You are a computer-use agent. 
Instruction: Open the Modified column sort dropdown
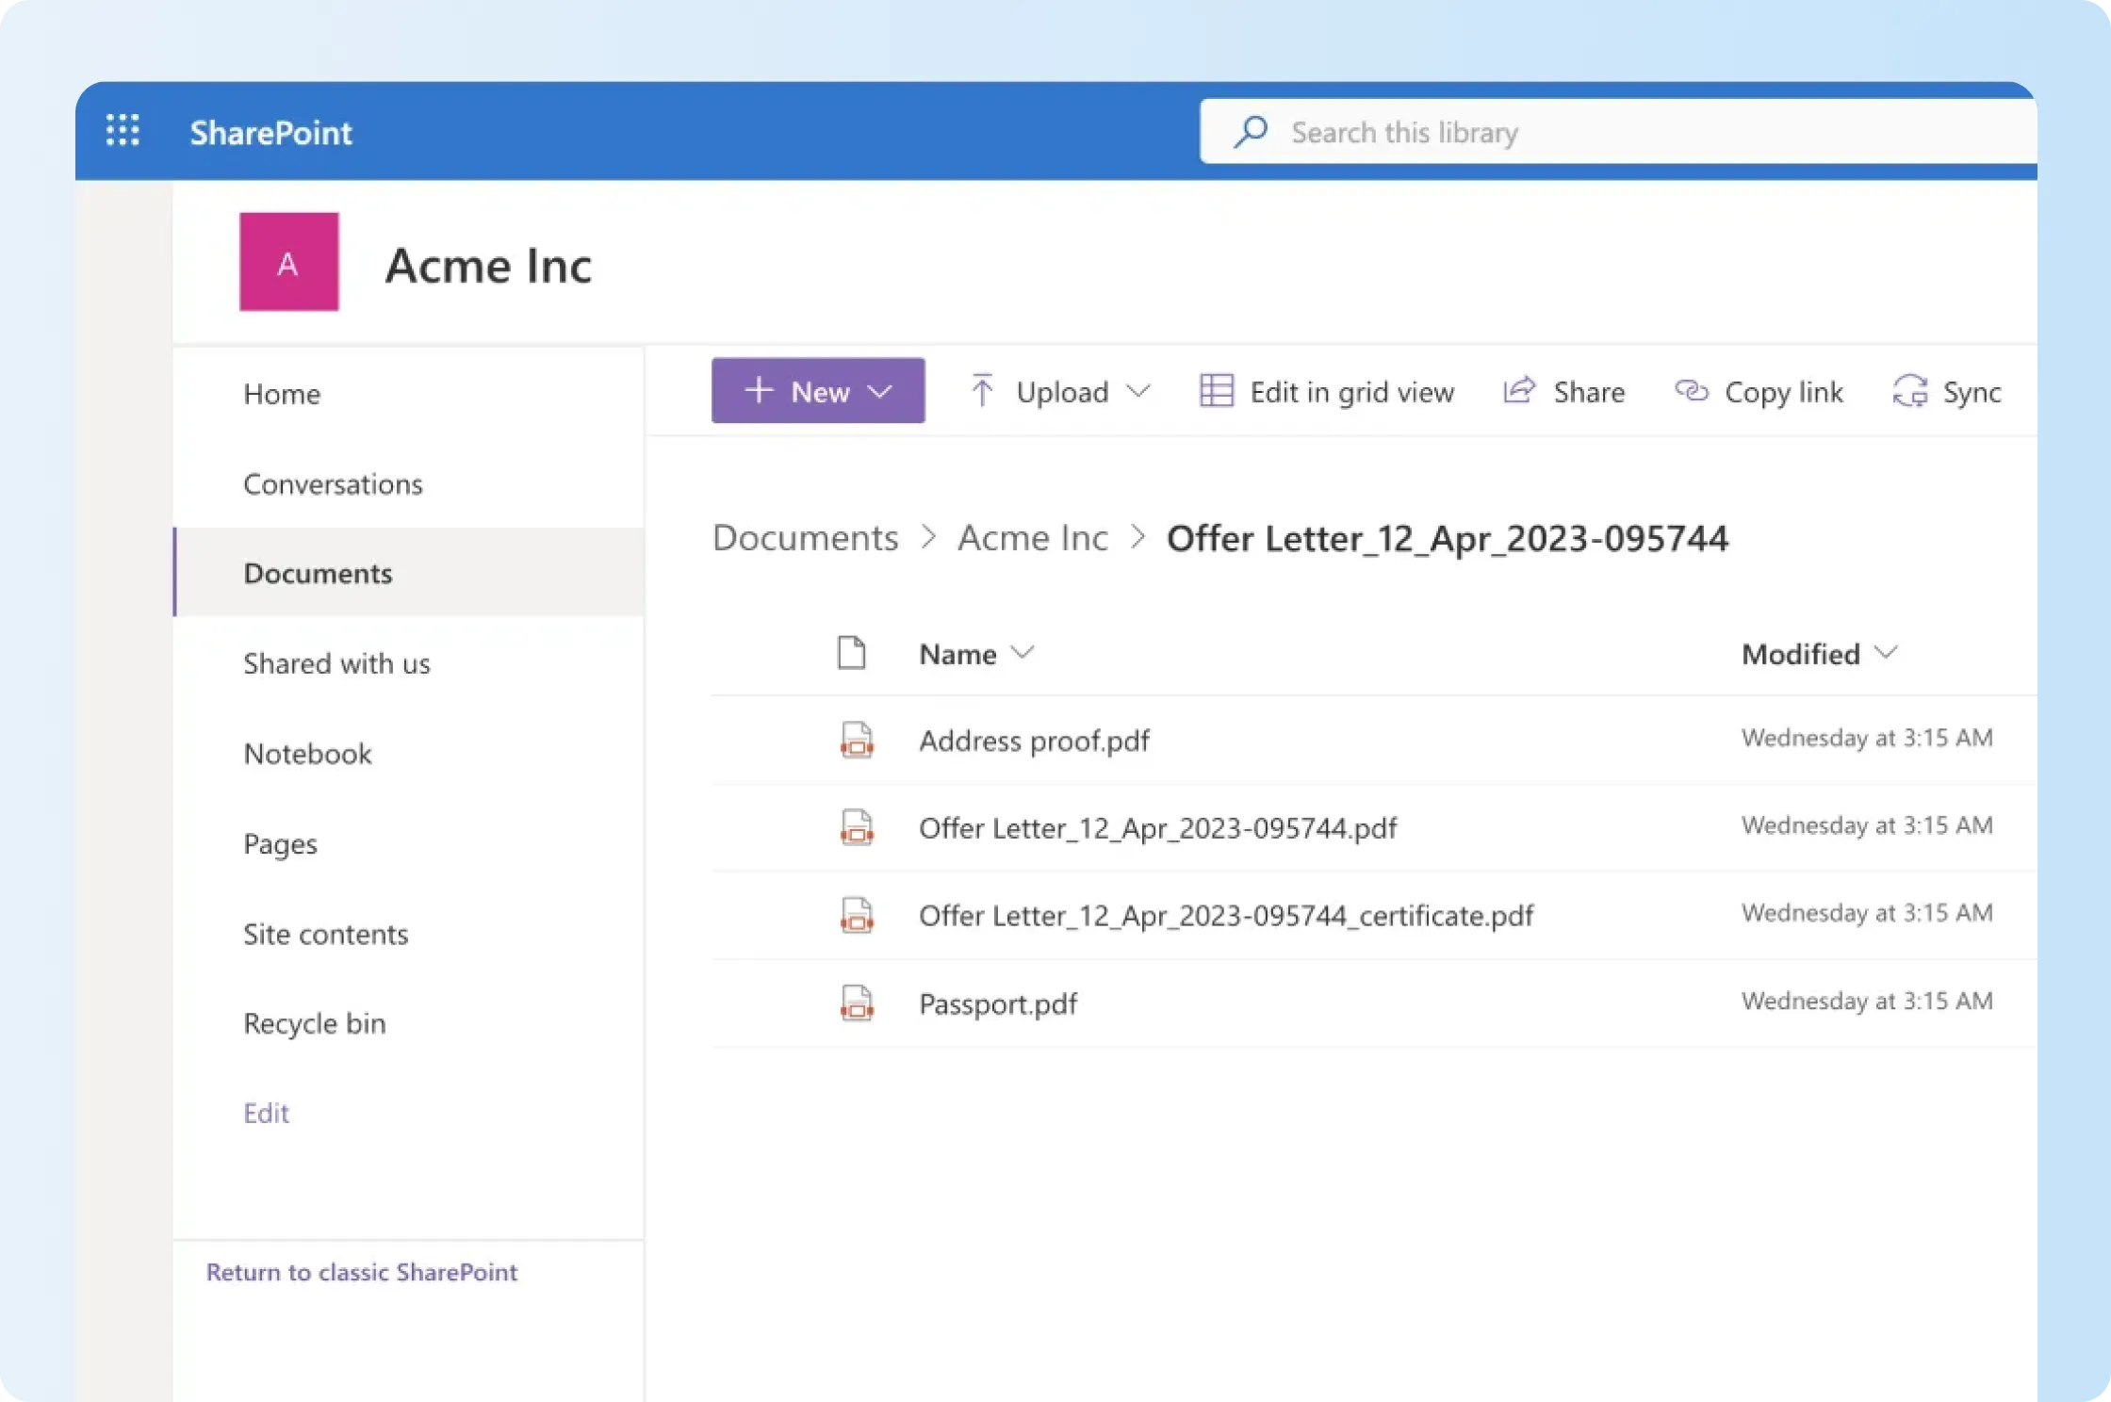click(x=1886, y=652)
